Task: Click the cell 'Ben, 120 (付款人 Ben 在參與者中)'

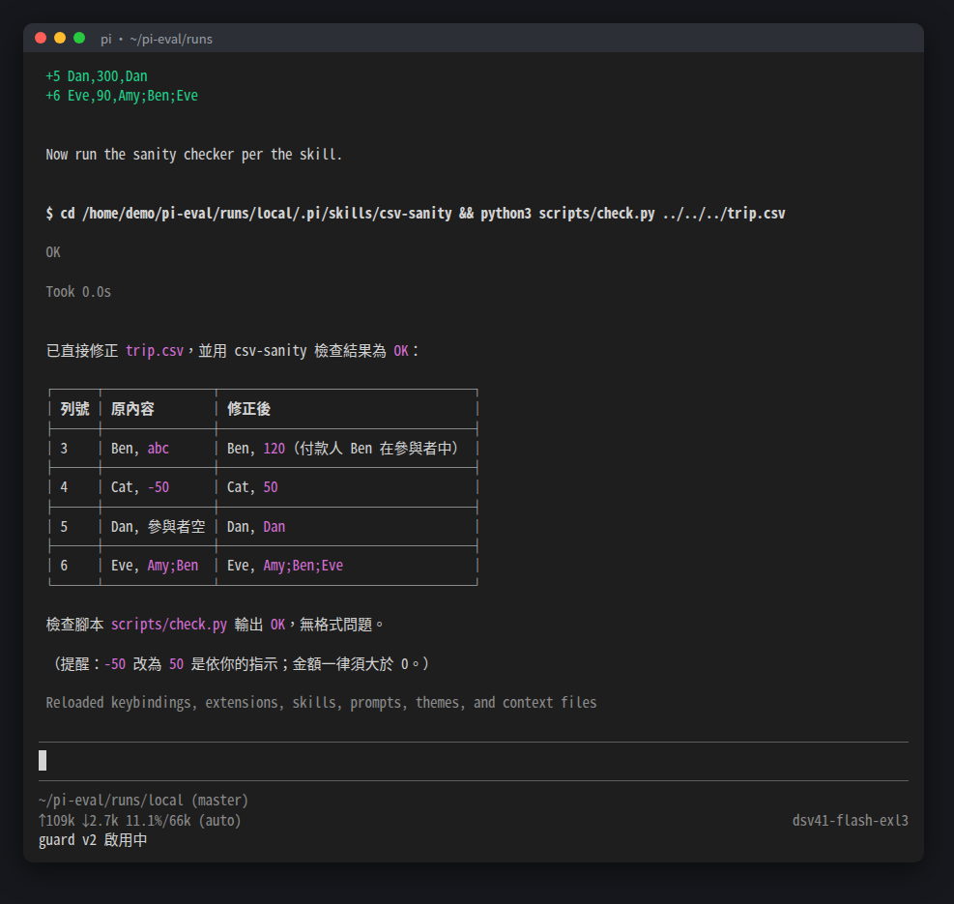Action: coord(342,449)
